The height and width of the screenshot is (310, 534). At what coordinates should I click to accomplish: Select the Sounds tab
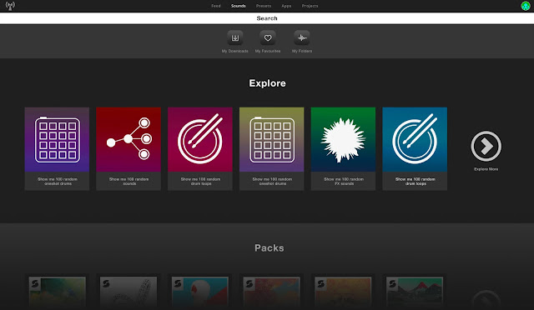pos(239,6)
